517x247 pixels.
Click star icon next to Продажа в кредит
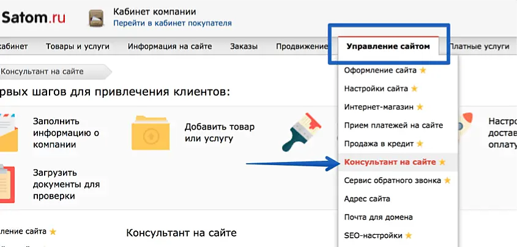pos(420,144)
